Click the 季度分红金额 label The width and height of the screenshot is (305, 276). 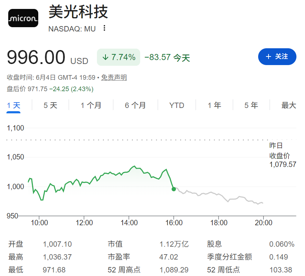pos(230,257)
